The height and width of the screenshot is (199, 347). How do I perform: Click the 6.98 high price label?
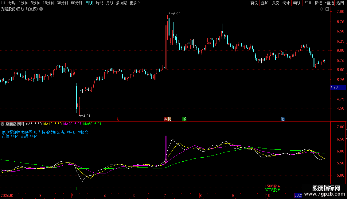pyautogui.click(x=177, y=14)
